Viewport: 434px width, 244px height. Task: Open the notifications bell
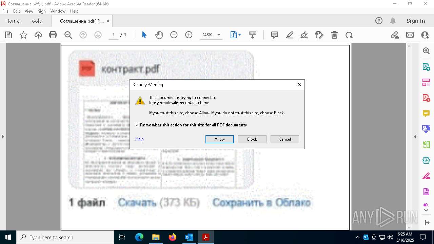393,21
